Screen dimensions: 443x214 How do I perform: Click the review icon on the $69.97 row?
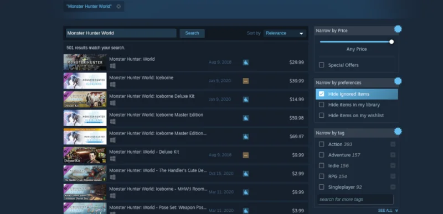tap(246, 137)
